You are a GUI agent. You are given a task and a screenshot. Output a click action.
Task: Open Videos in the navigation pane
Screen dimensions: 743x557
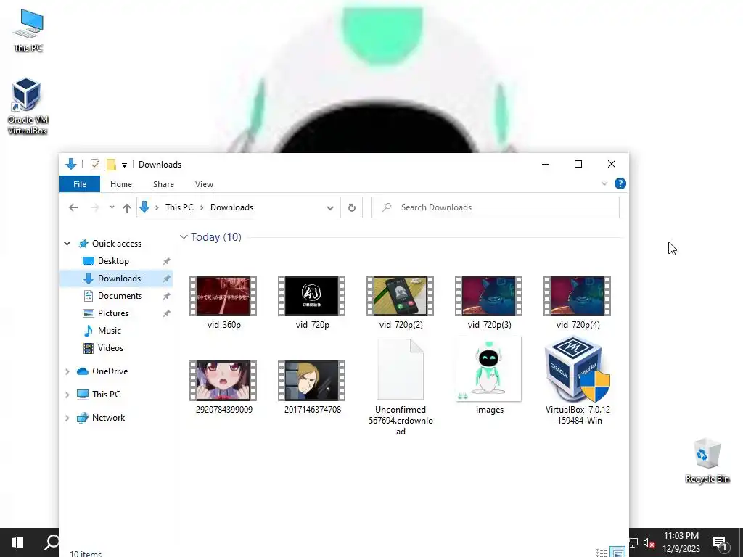(110, 348)
